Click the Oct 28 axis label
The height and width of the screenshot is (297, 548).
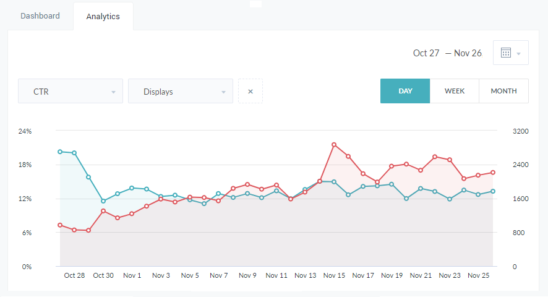click(x=74, y=276)
